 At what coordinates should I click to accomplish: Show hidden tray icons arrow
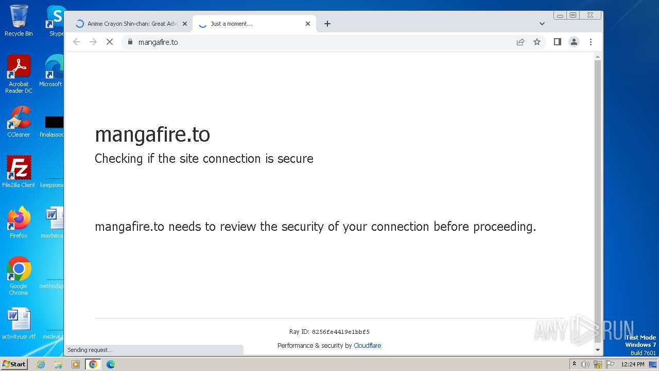point(574,364)
